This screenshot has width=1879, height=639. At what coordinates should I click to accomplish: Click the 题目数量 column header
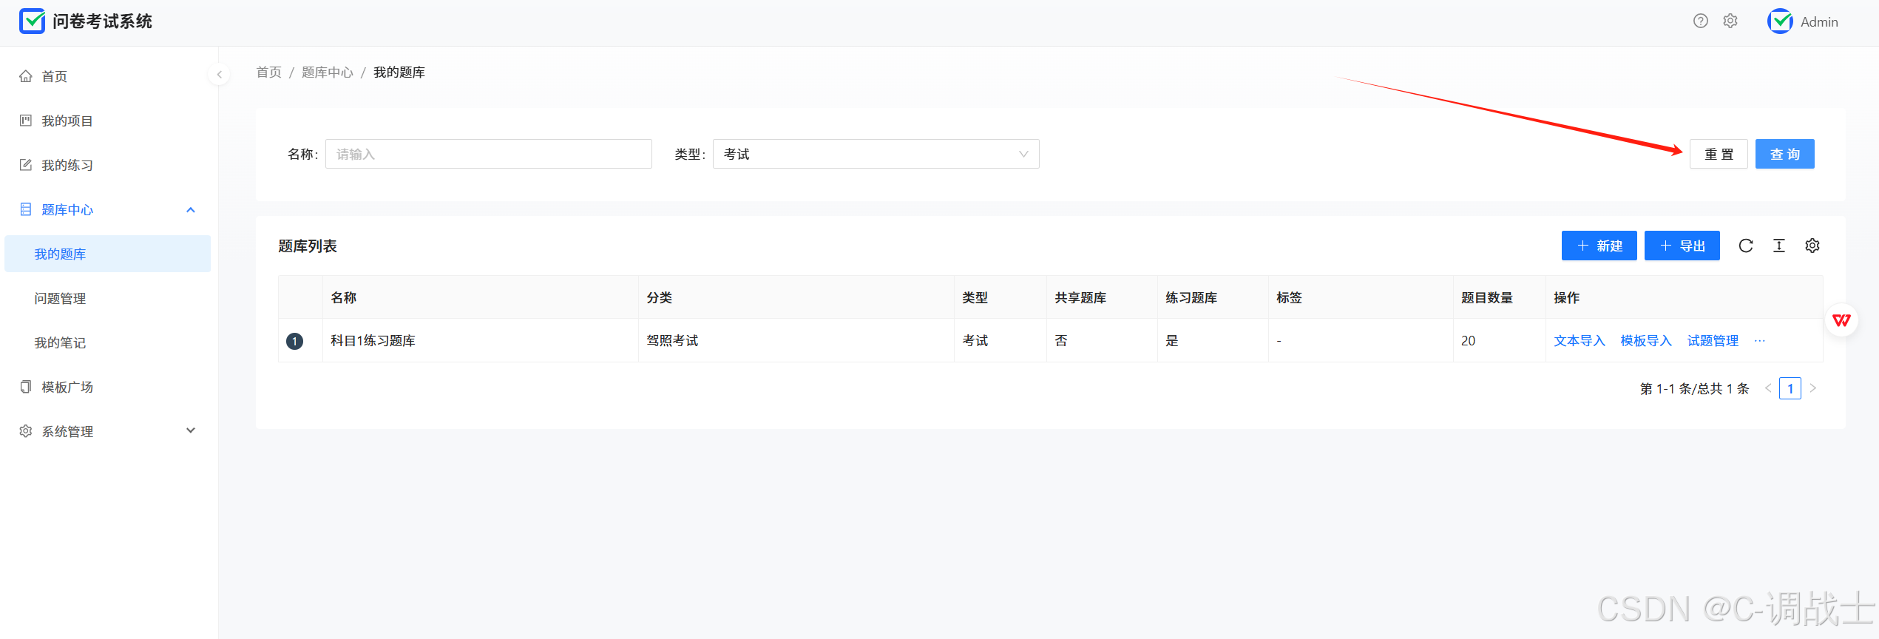[1499, 297]
